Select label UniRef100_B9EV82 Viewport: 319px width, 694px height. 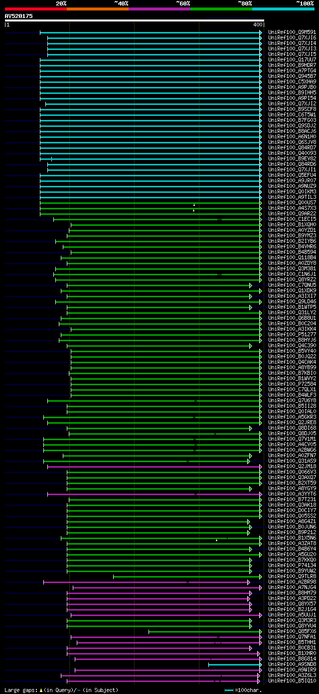pyautogui.click(x=292, y=158)
